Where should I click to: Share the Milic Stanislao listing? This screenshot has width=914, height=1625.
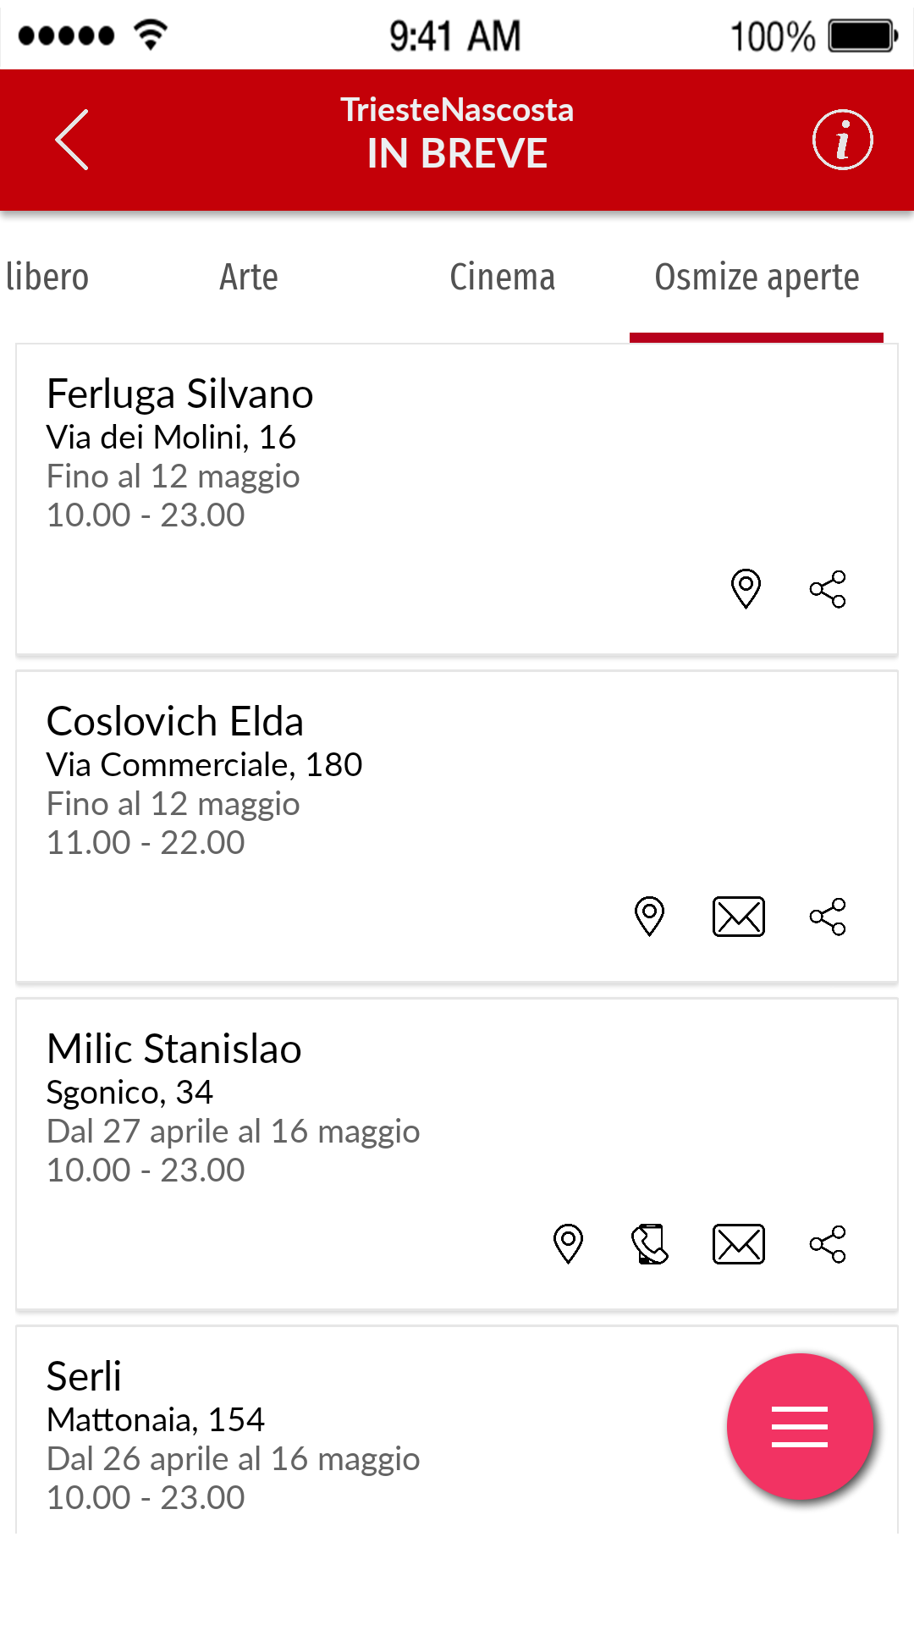point(828,1244)
